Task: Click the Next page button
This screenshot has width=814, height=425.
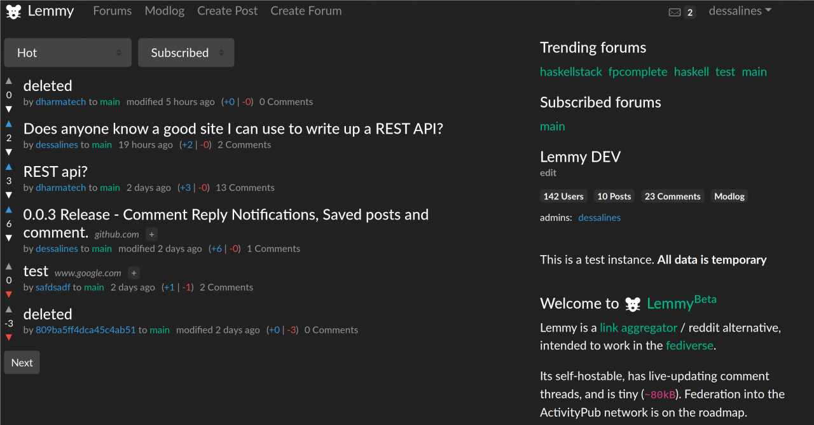Action: [x=22, y=363]
